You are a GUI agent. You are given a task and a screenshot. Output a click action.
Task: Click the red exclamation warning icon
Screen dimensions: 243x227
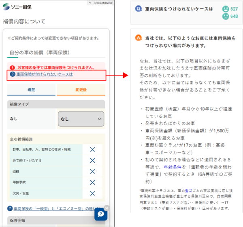(x=12, y=68)
